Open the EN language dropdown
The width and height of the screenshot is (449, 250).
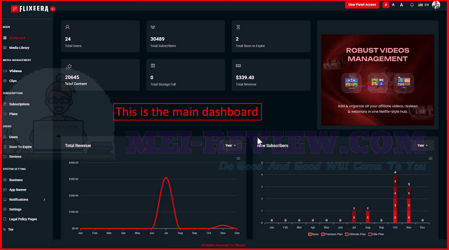point(427,5)
